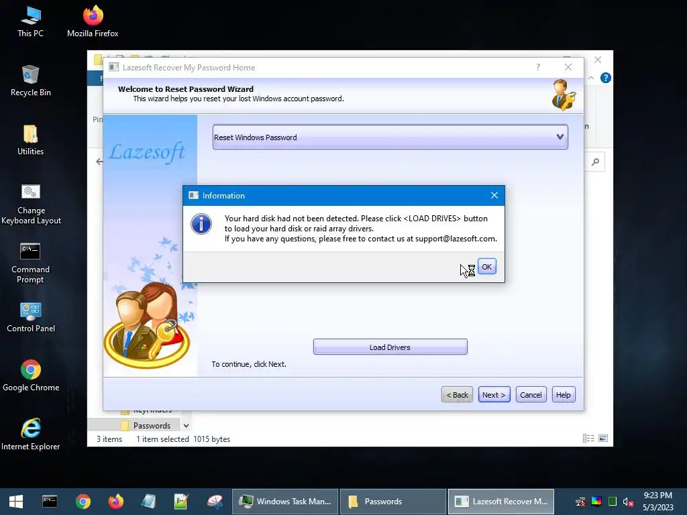Close the Explorer window behind wizard

(598, 60)
